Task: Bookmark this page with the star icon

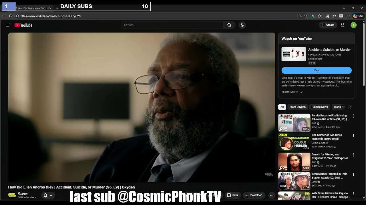Action: (306, 16)
